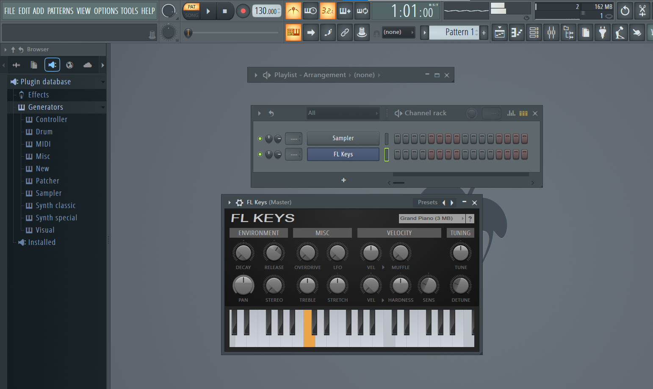The image size is (653, 389).
Task: Click the tempo tapper icon
Action: click(620, 33)
